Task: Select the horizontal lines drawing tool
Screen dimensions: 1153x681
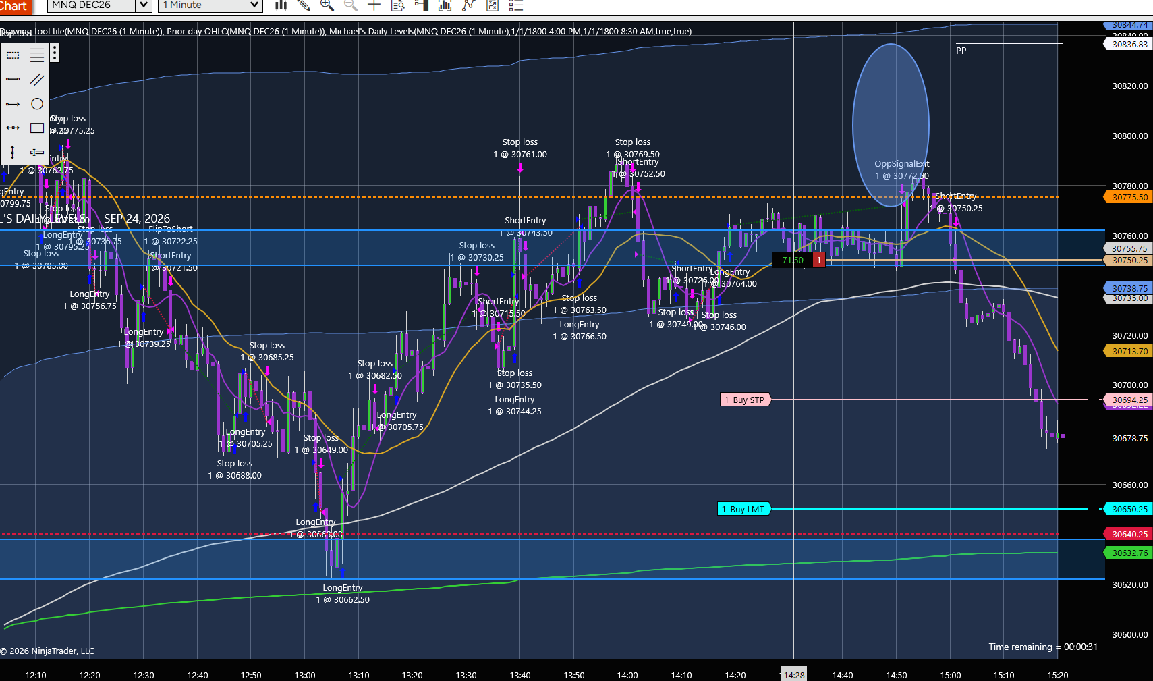Action: [x=37, y=55]
